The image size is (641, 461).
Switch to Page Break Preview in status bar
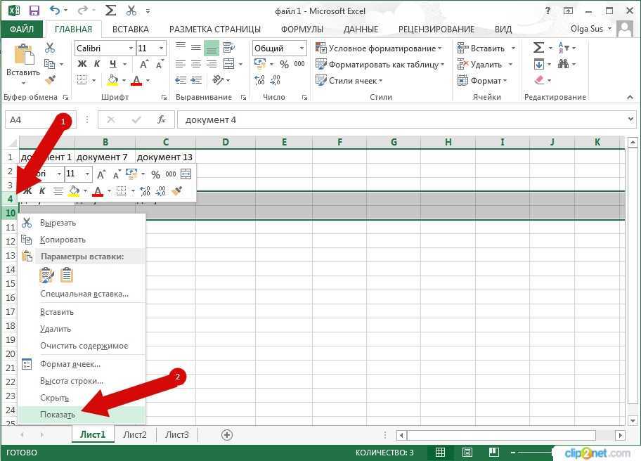(x=494, y=453)
